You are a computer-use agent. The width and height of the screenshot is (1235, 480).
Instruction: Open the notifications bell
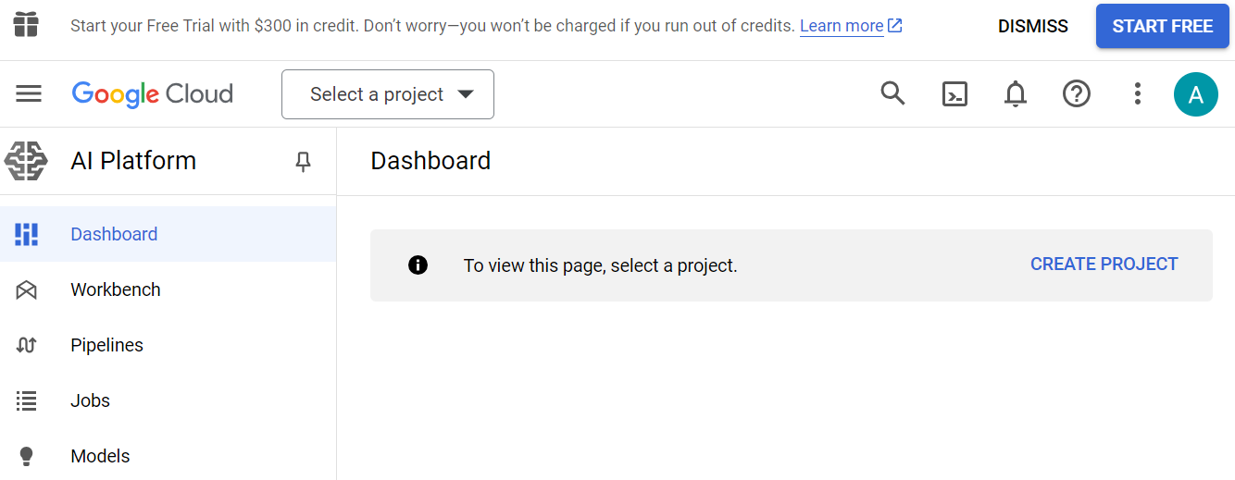1016,93
